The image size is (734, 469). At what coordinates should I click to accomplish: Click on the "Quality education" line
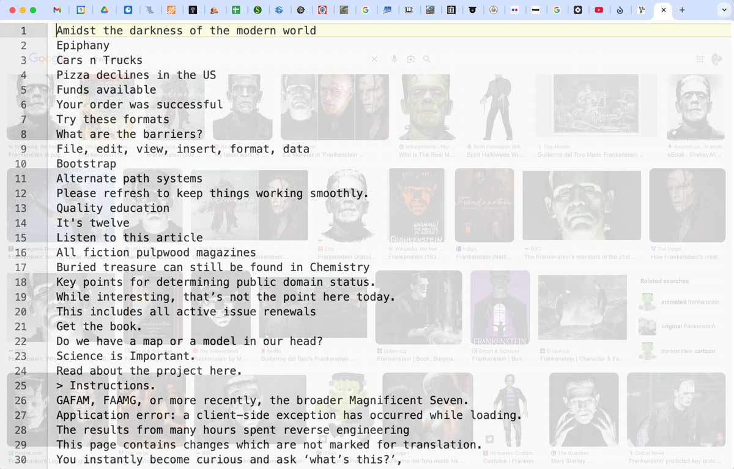coord(113,208)
